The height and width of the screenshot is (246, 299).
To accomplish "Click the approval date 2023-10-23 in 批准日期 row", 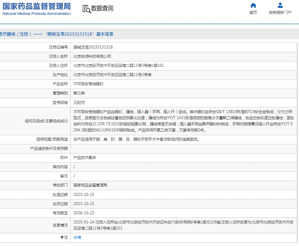I will pos(84,194).
